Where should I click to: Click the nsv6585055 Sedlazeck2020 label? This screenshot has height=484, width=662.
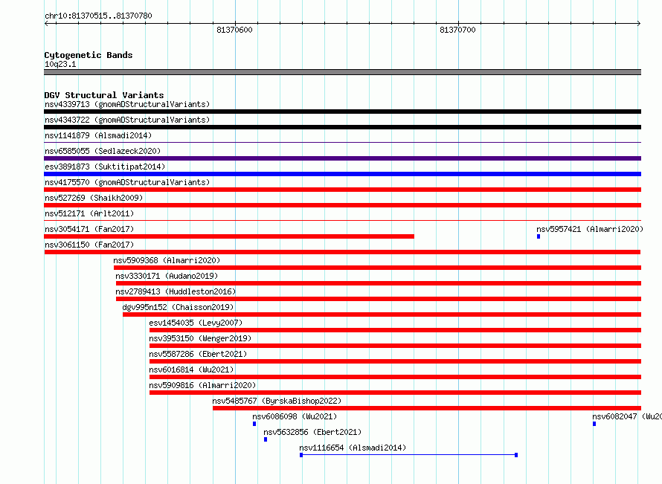click(x=103, y=151)
